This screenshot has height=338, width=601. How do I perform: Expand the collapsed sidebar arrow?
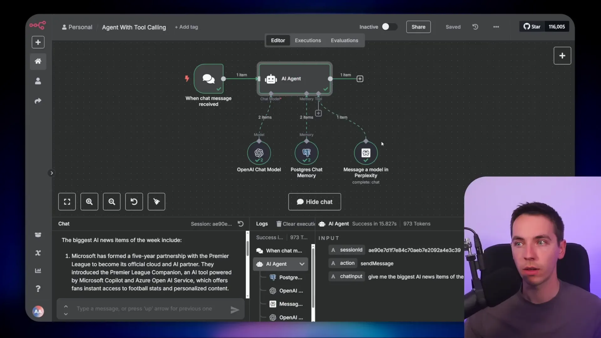[x=52, y=173]
